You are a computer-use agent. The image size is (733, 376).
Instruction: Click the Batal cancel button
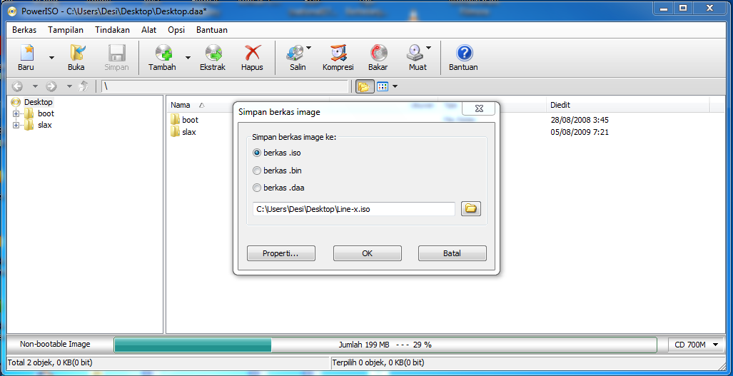[452, 253]
